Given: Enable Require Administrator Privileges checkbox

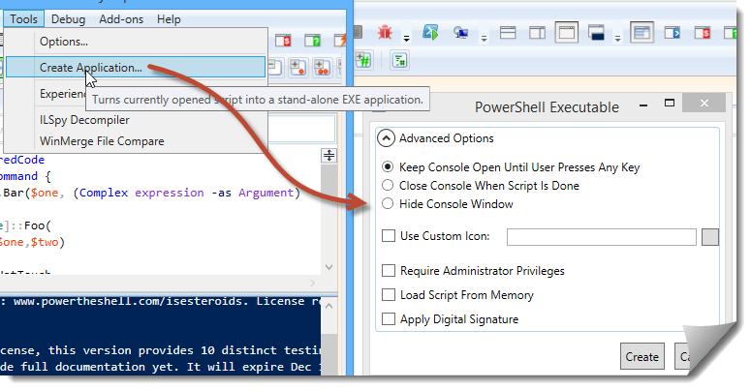Looking at the screenshot, I should (390, 271).
